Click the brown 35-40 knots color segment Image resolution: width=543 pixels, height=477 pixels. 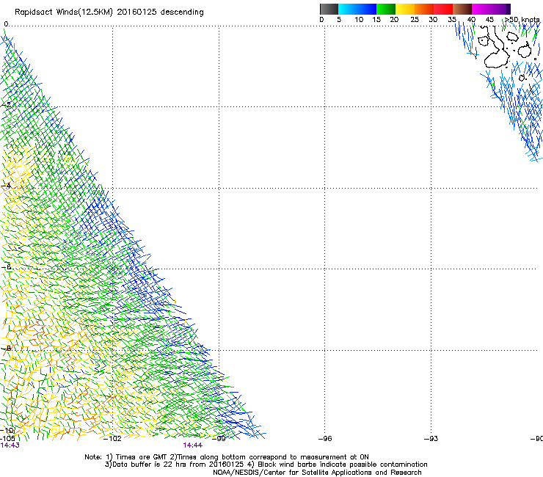point(462,9)
